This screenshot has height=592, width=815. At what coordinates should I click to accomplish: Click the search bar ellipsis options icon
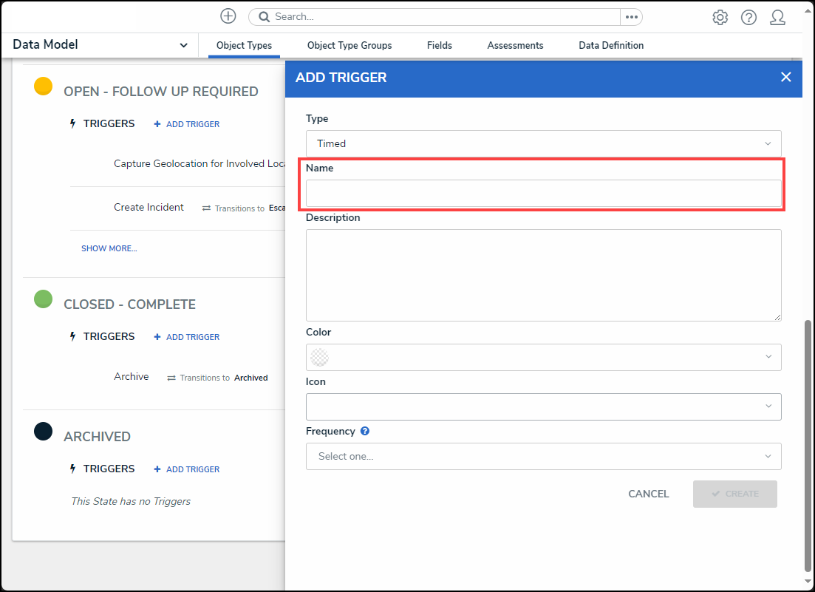pyautogui.click(x=631, y=17)
